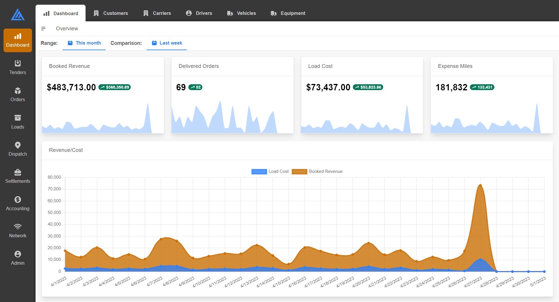Click the Booked Revenue sparkline chart

pyautogui.click(x=103, y=118)
